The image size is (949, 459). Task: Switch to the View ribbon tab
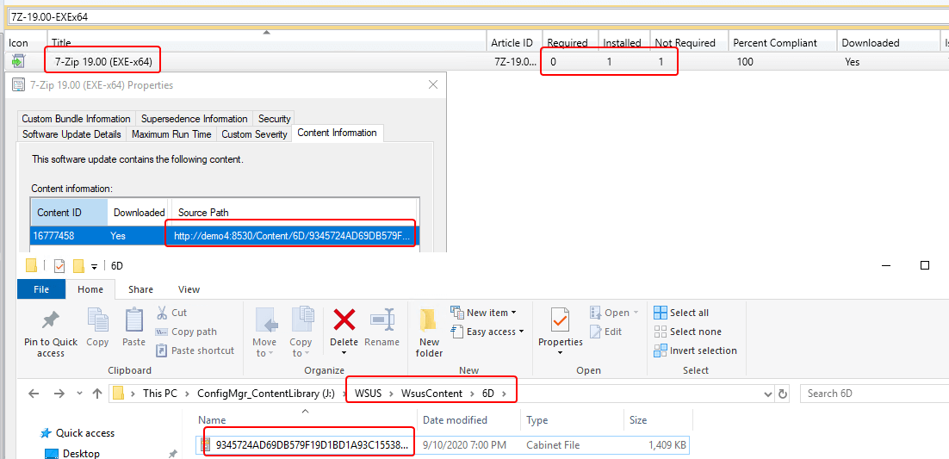189,289
